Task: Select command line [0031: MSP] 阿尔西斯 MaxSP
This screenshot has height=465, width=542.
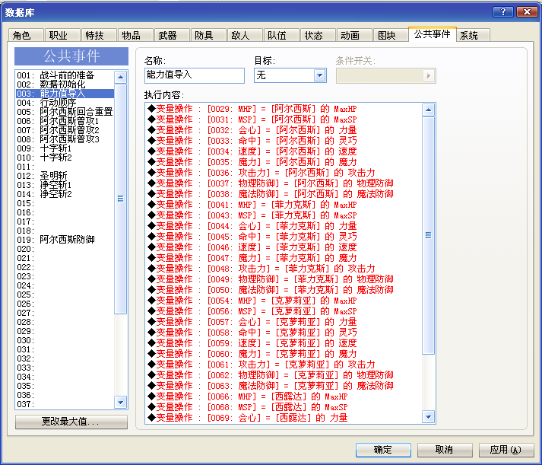Action: 284,119
